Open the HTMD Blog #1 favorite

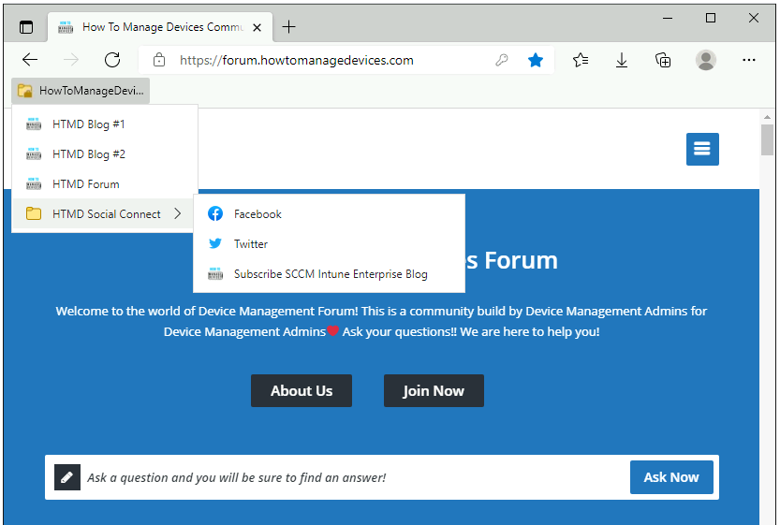[105, 124]
